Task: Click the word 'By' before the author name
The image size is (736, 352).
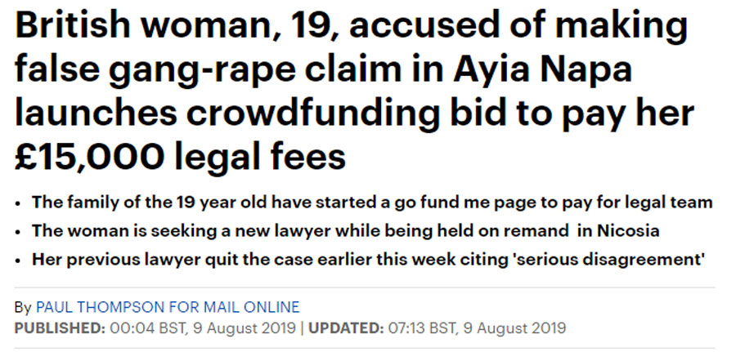Action: [x=23, y=308]
